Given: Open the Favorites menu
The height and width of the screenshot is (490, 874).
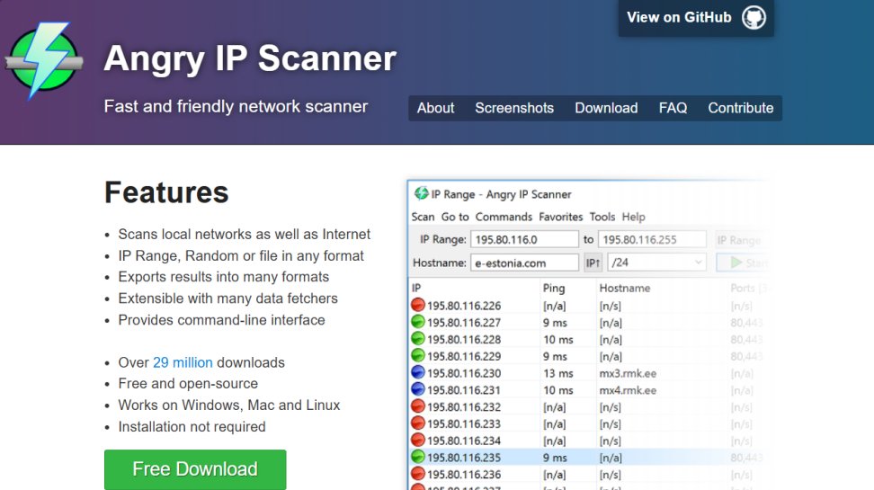Looking at the screenshot, I should tap(560, 217).
